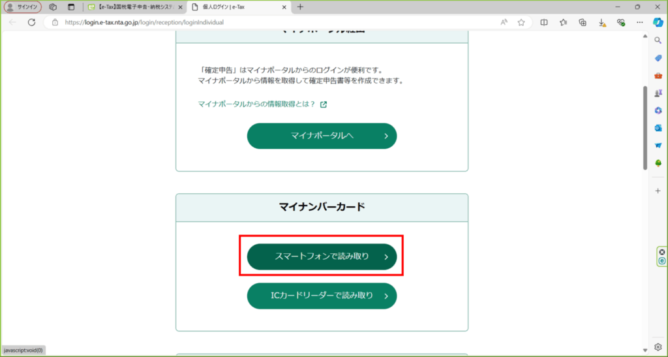Viewport: 668px width, 357px height.
Task: Open the favorites list icon
Action: click(x=563, y=22)
